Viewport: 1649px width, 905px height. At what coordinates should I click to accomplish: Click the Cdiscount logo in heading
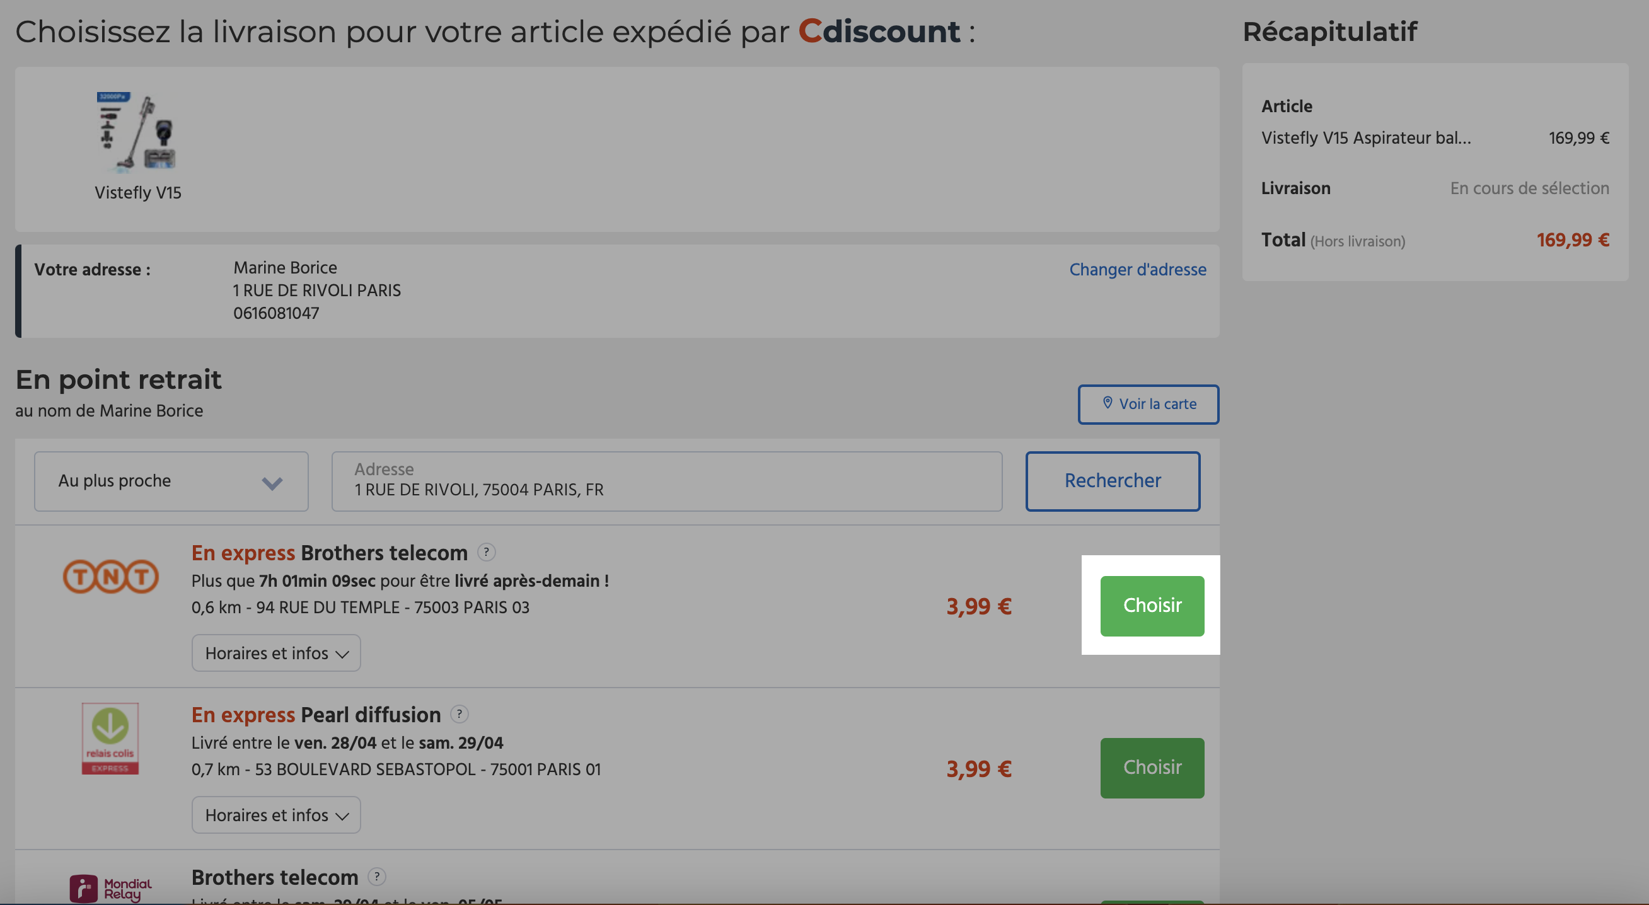tap(878, 31)
